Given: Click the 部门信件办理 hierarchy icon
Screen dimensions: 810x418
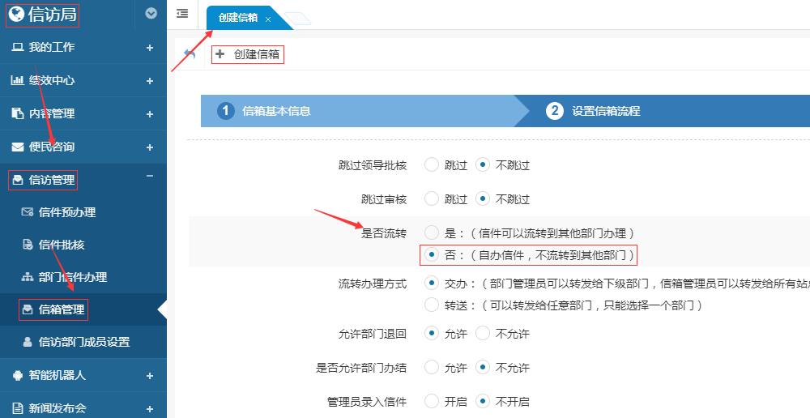Looking at the screenshot, I should click(x=27, y=277).
